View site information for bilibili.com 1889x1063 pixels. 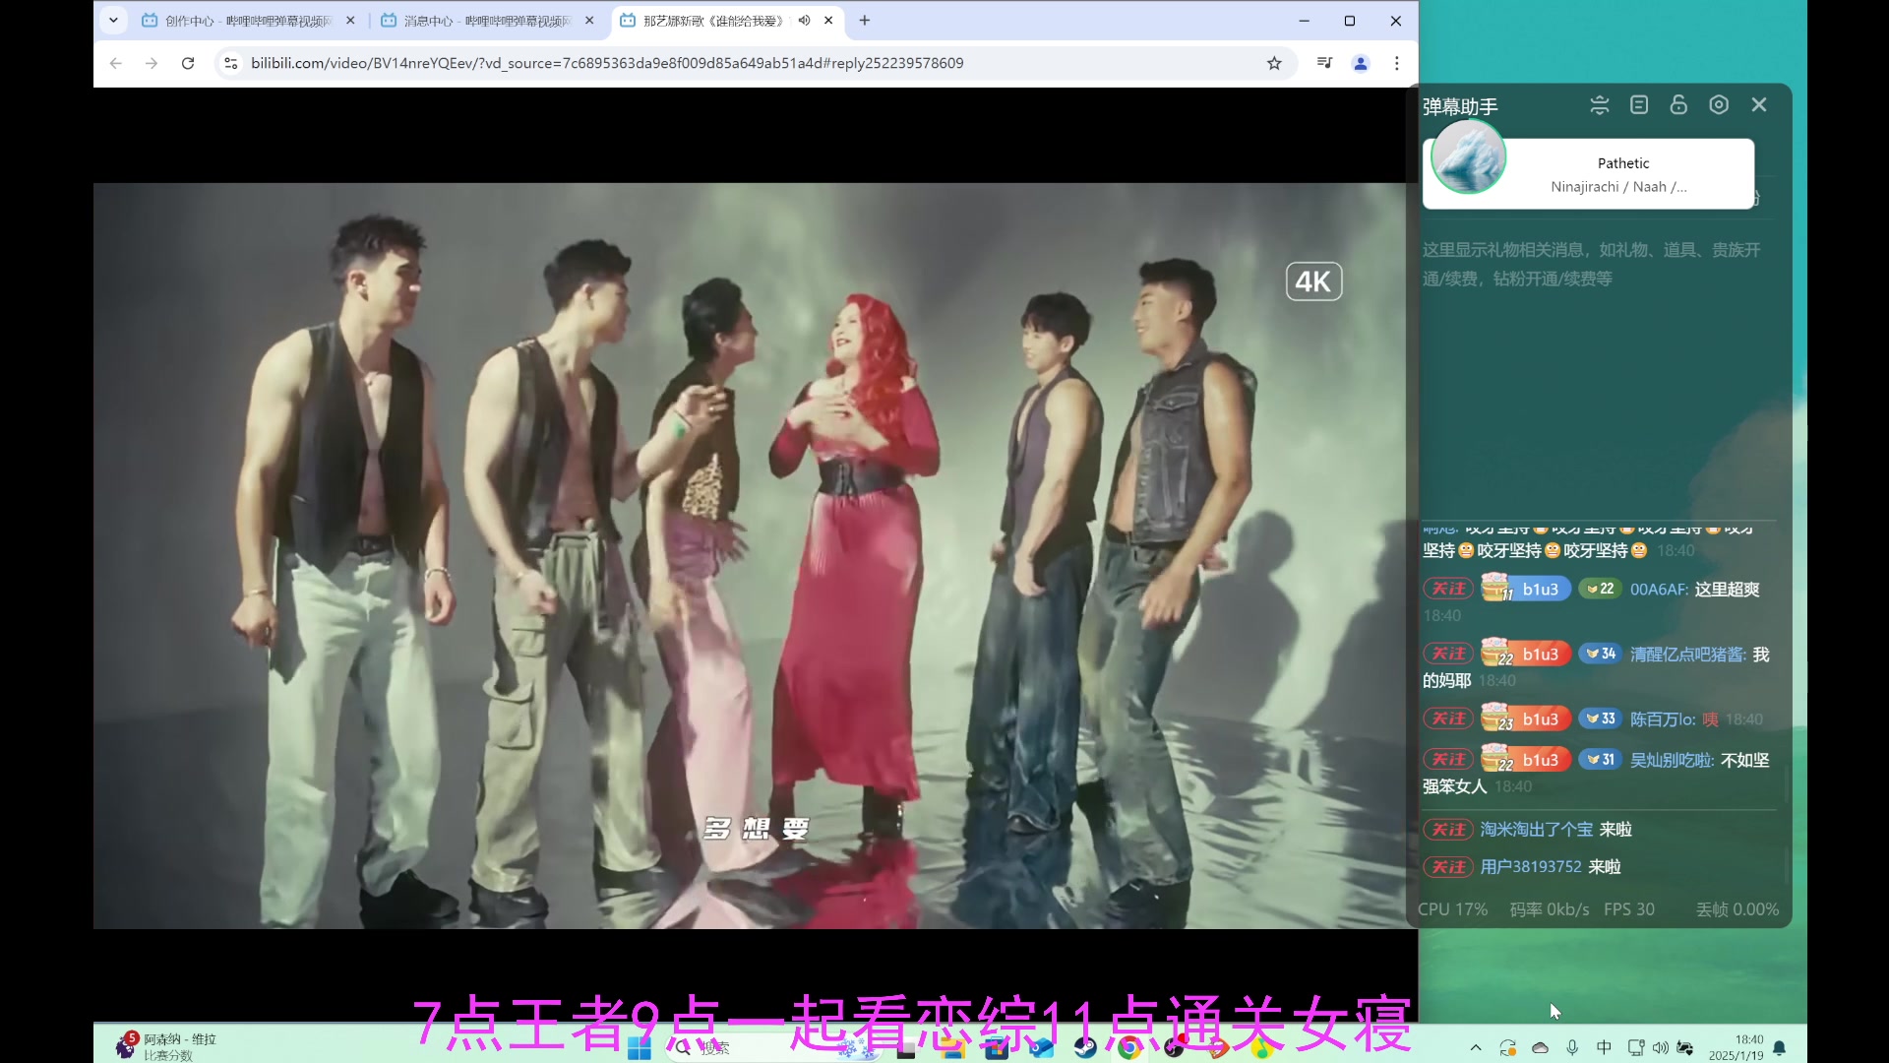pos(230,63)
